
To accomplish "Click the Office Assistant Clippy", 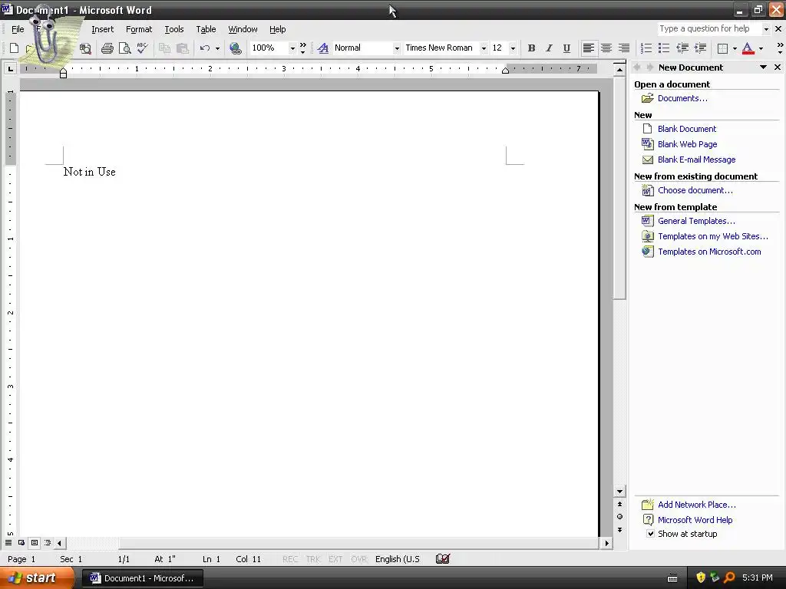I will (x=50, y=38).
